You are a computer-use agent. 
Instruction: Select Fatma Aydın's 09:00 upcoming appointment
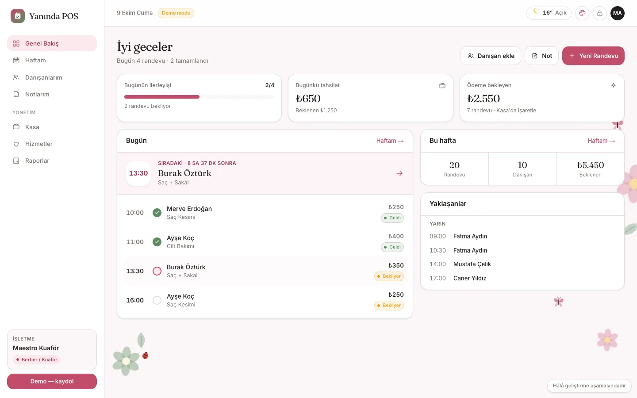tap(522, 236)
